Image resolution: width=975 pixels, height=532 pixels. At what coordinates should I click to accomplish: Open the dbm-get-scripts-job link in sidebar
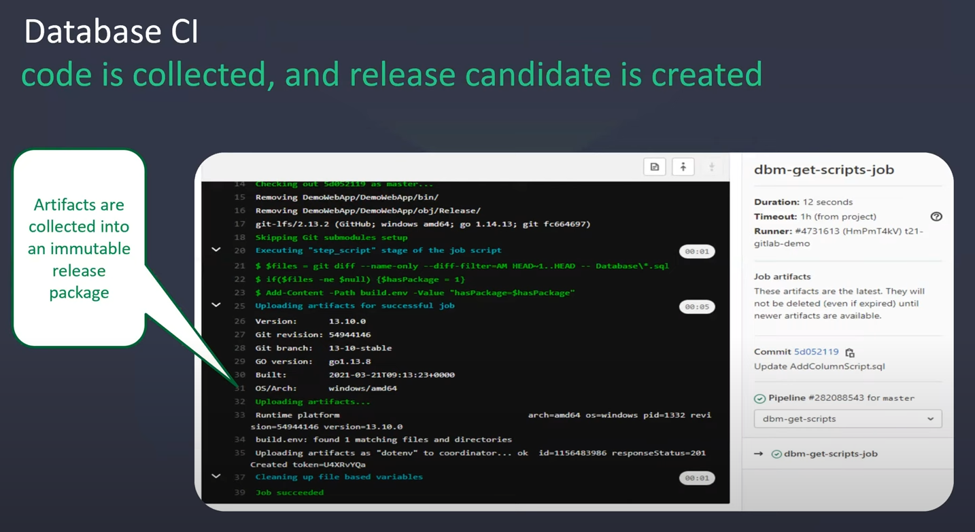[831, 454]
